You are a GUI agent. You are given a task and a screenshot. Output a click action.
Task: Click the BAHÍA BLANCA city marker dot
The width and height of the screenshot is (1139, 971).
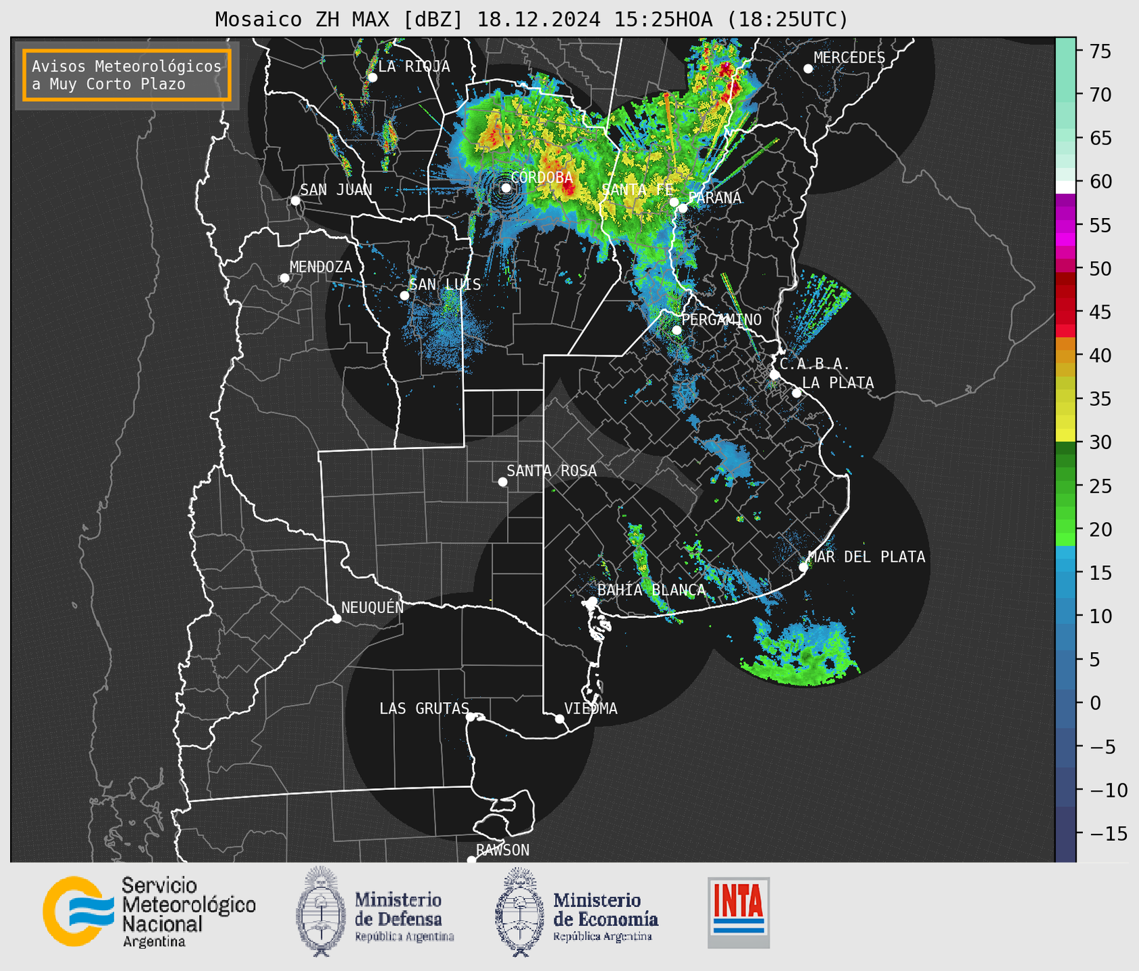pyautogui.click(x=593, y=601)
